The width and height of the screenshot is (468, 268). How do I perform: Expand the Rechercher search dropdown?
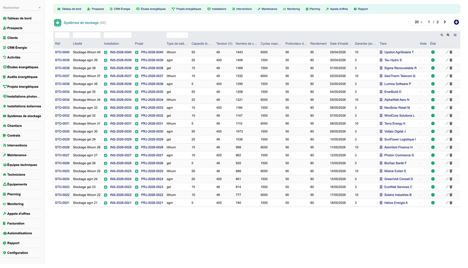(x=40, y=8)
